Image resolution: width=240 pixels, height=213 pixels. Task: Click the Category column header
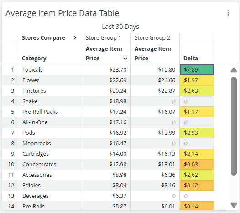34,58
